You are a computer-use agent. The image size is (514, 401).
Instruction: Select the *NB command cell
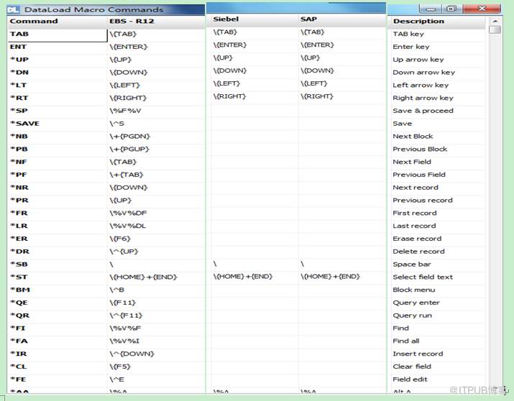coord(58,137)
